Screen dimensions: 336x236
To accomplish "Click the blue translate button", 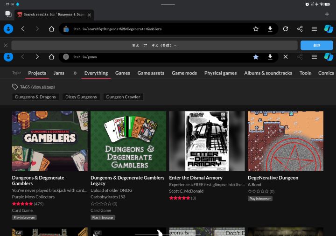I will [x=316, y=45].
